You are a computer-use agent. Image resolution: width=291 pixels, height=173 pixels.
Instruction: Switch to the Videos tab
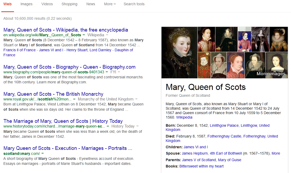[x=47, y=4]
